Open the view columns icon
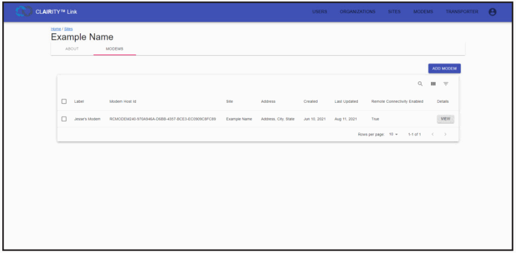 coord(433,84)
